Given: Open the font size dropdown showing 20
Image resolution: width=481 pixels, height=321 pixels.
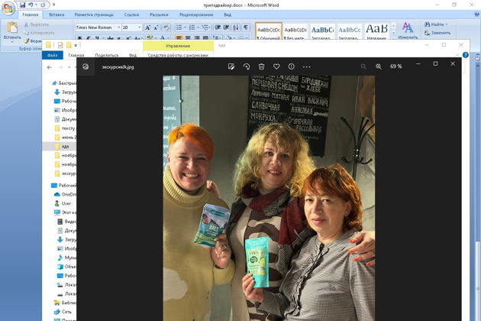Looking at the screenshot, I should click(139, 28).
